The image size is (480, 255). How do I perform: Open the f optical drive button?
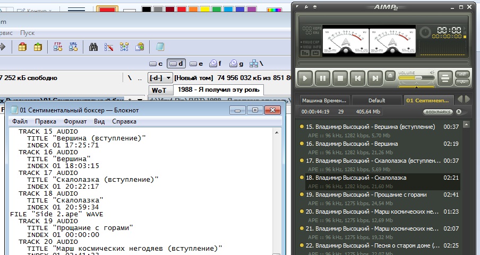tap(215, 64)
